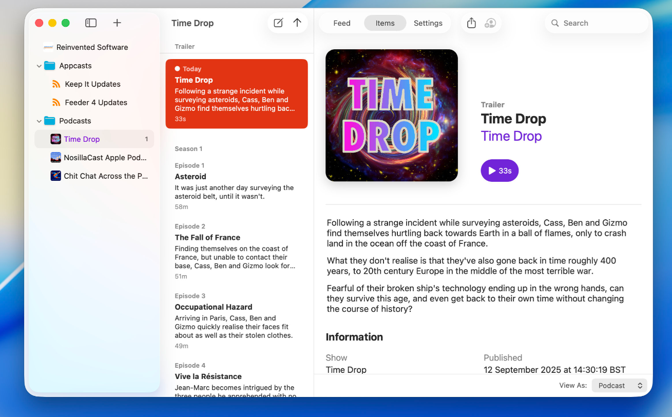
Task: Select the Time Drop trailer item
Action: [x=237, y=93]
